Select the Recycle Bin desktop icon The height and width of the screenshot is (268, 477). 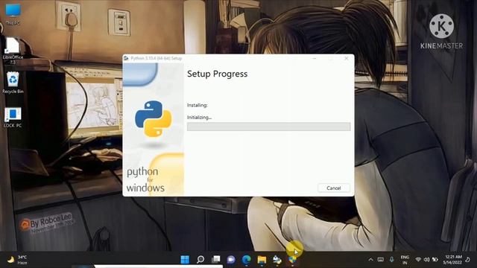(x=13, y=83)
